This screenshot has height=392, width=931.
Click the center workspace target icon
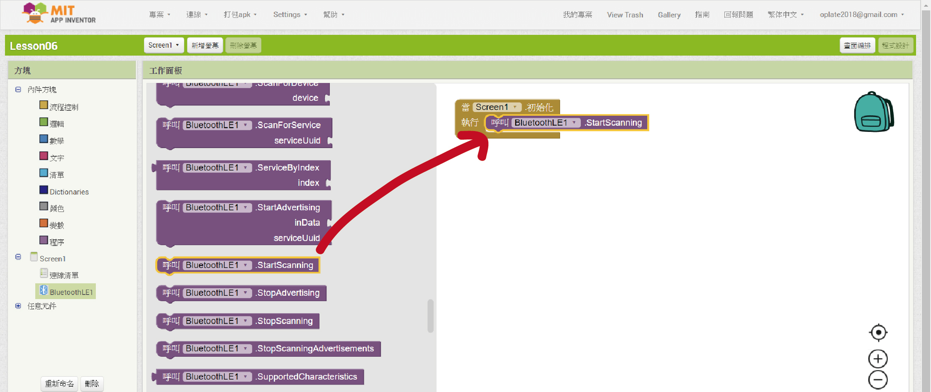click(878, 332)
